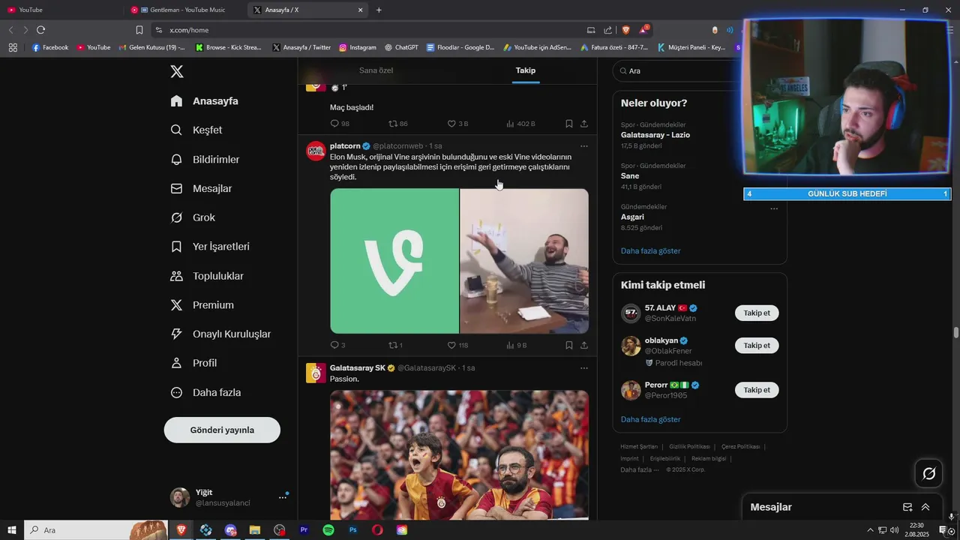This screenshot has height=540, width=960.
Task: Open the Windows Start menu
Action: [12, 530]
